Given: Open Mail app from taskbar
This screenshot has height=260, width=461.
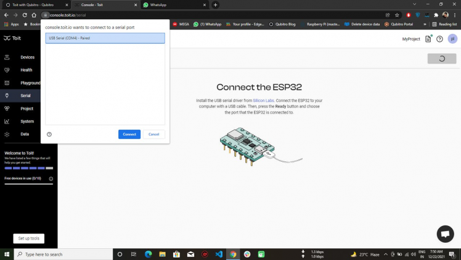Looking at the screenshot, I should click(191, 254).
